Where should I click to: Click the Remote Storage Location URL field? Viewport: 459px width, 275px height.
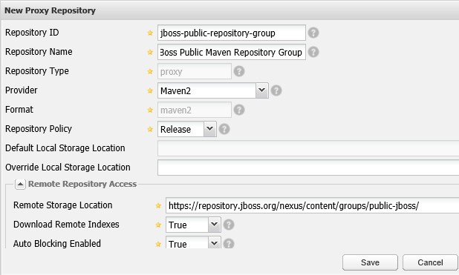click(313, 205)
